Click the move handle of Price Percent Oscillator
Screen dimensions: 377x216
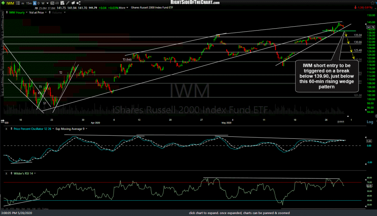11,129
